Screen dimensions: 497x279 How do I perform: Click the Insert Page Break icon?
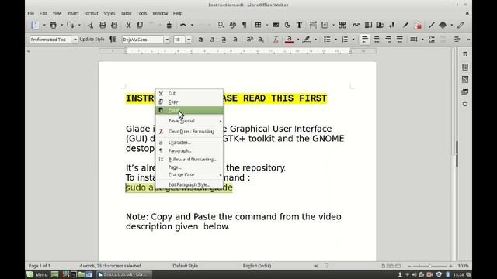[313, 25]
